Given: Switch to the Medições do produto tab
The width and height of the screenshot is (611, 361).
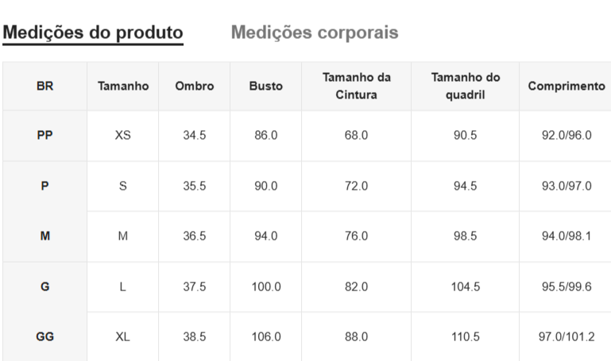Looking at the screenshot, I should [x=94, y=33].
